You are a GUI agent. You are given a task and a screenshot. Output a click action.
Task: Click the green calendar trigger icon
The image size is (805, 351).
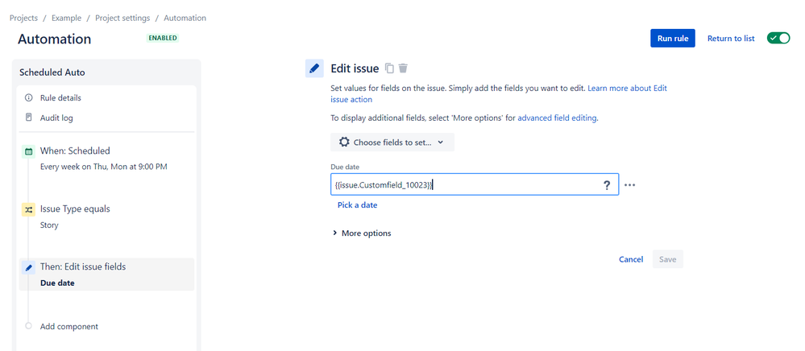(x=29, y=151)
